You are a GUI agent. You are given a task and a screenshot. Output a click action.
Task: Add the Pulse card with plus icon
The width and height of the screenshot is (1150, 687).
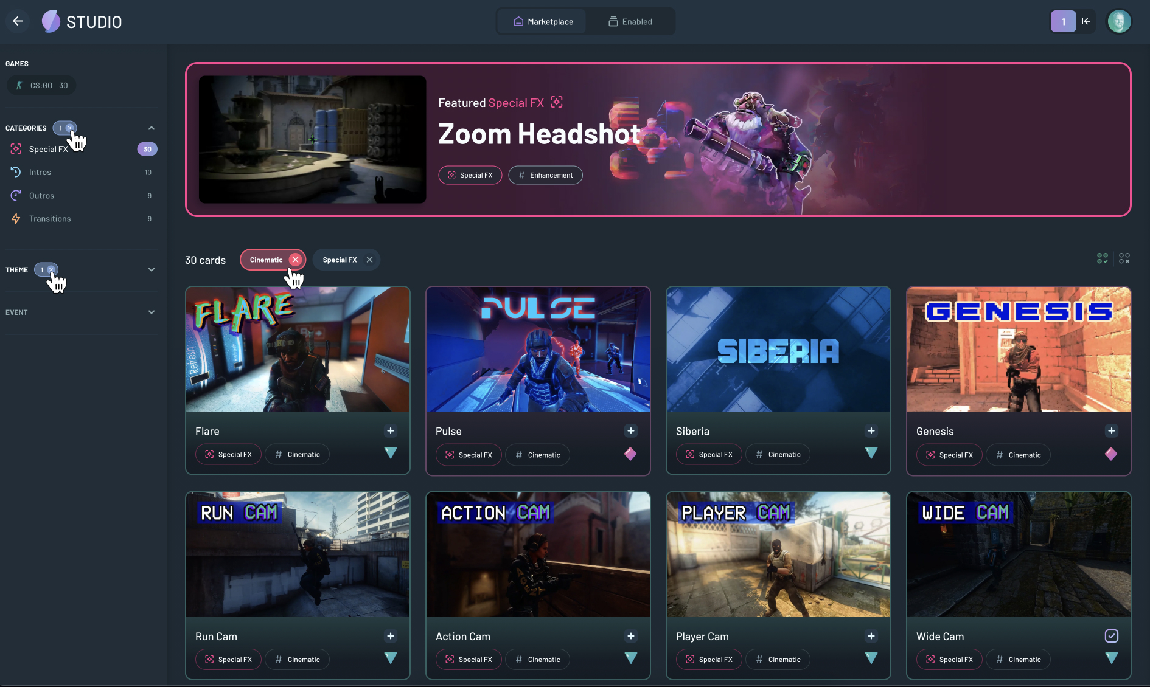[x=631, y=431]
